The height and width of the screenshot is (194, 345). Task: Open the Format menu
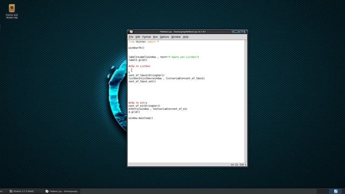(147, 37)
